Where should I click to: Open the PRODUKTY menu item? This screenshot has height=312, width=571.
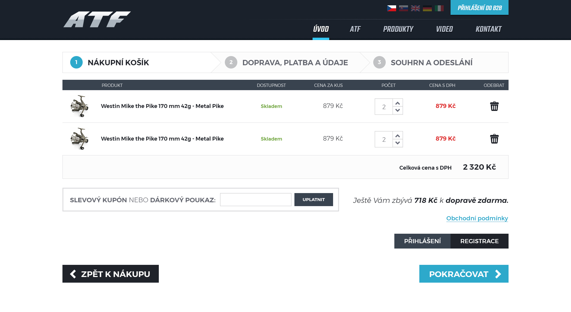point(398,29)
